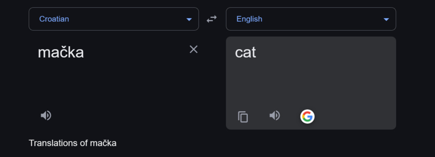Image resolution: width=435 pixels, height=157 pixels.
Task: Click the Translations of mačka heading
Action: (x=72, y=143)
